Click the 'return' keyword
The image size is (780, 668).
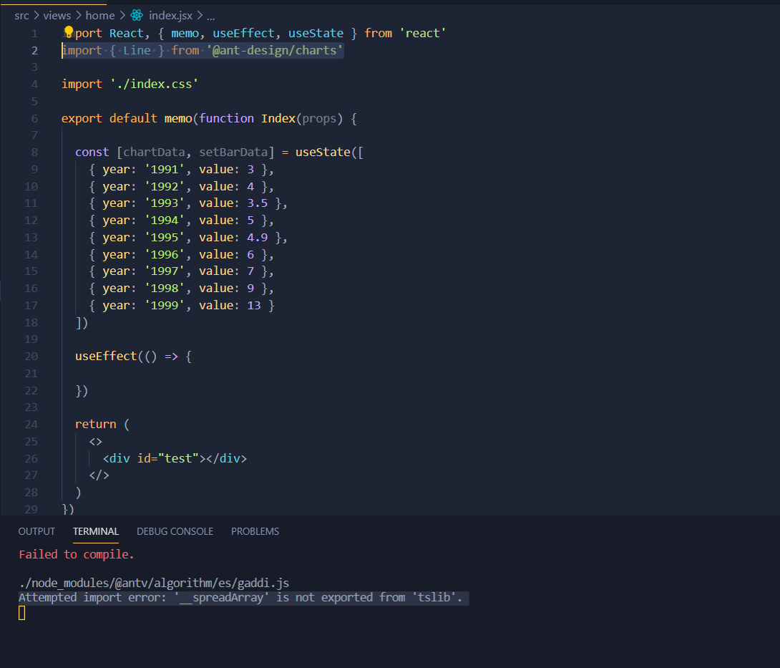click(95, 424)
